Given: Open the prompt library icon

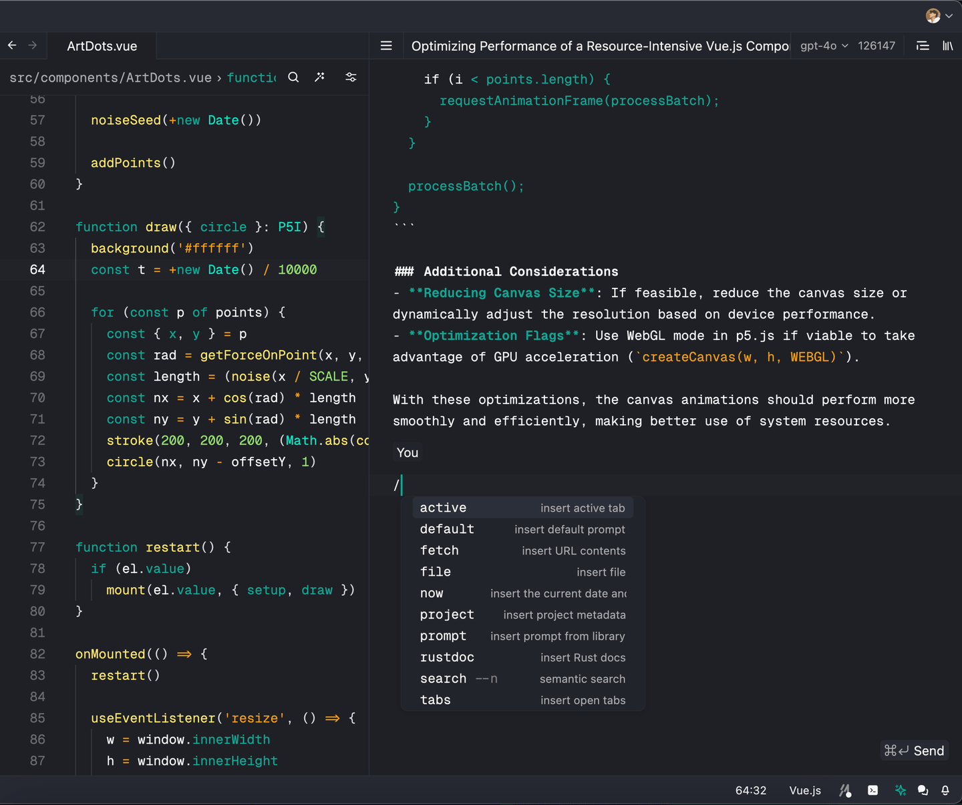Looking at the screenshot, I should pos(947,46).
